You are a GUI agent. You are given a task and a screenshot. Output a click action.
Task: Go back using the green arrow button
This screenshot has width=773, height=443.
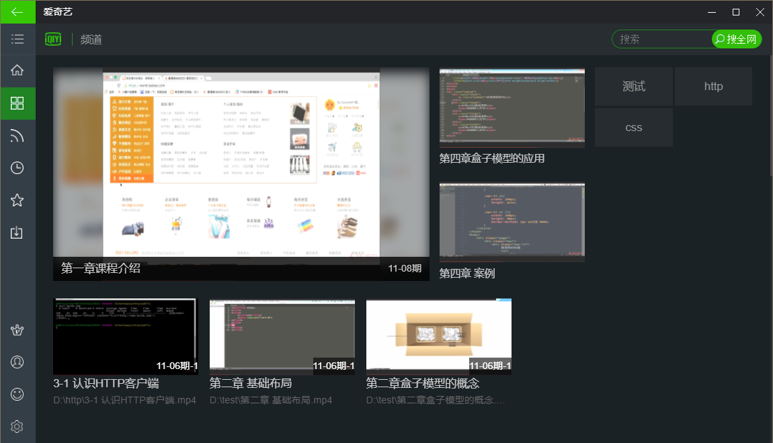17,12
